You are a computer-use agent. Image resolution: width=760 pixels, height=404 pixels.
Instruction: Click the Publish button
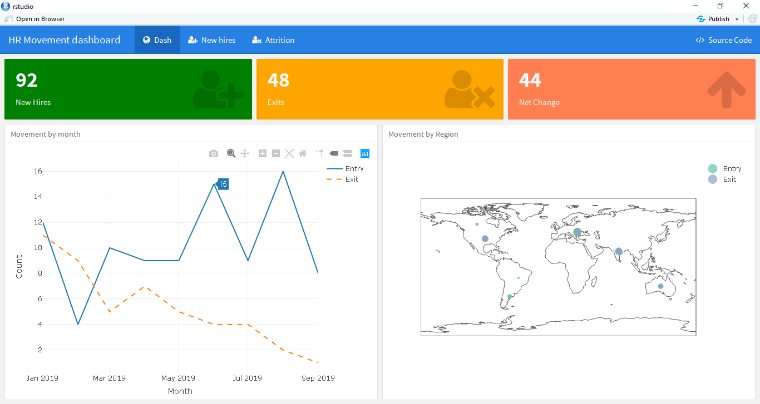coord(713,19)
